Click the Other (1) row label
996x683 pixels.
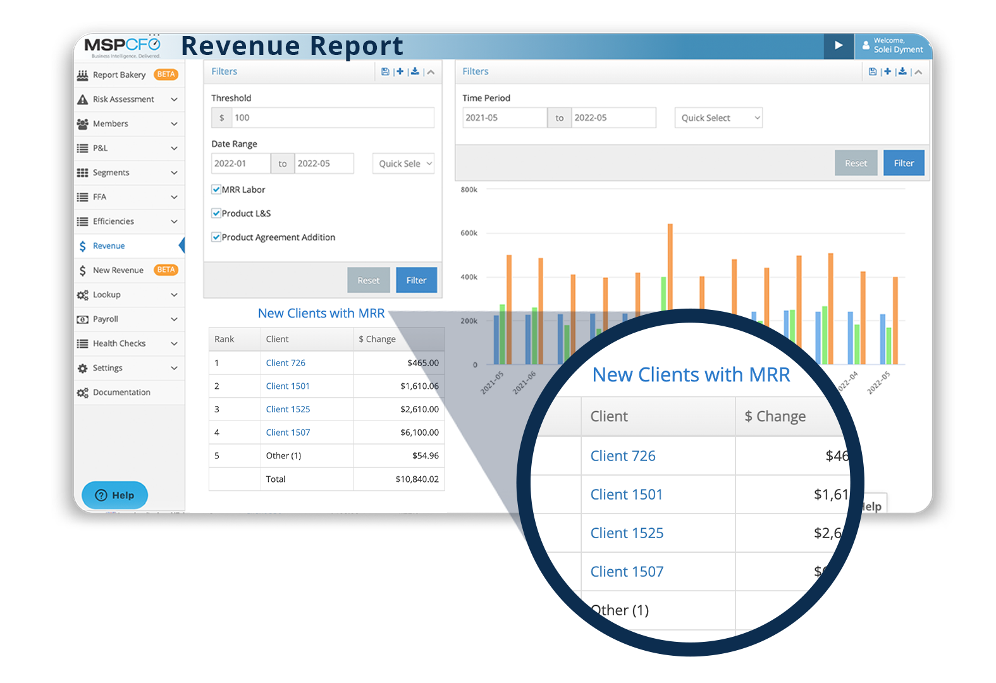tap(283, 456)
